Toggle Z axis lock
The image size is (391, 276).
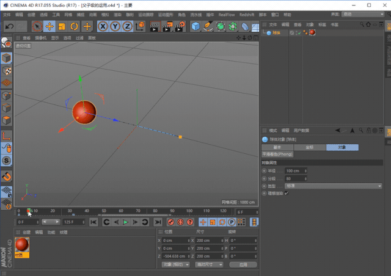pyautogui.click(x=127, y=26)
